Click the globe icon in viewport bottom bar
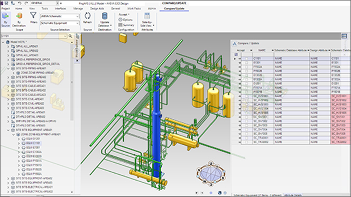Image resolution: width=351 pixels, height=197 pixels. 220,193
